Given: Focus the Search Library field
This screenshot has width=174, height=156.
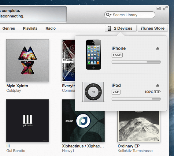Looking at the screenshot, I should point(130,15).
